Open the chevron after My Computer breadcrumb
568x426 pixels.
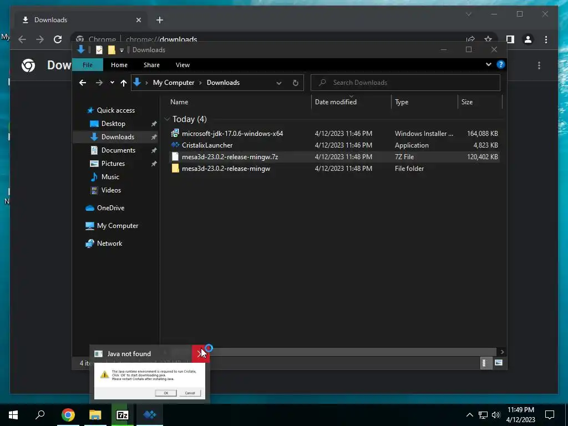[200, 83]
